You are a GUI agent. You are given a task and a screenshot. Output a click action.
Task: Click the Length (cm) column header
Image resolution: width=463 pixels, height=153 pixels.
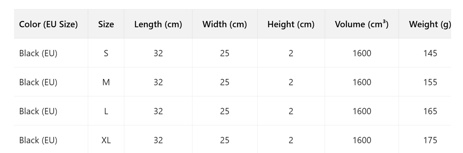point(158,24)
